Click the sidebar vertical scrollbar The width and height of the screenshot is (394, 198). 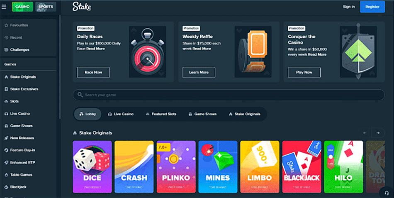(x=60, y=67)
